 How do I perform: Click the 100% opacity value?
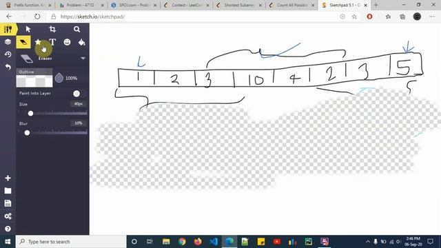click(71, 78)
